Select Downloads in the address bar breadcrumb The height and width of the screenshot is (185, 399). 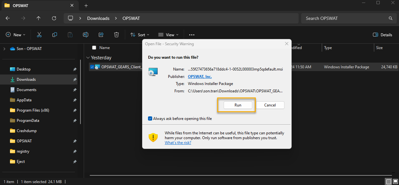click(98, 18)
